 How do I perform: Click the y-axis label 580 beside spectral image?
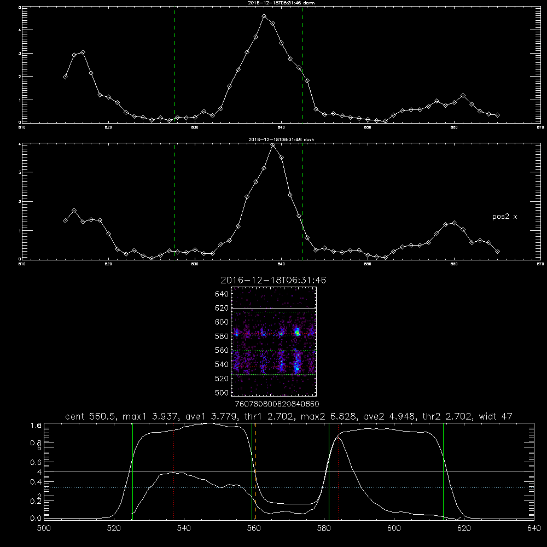click(222, 336)
